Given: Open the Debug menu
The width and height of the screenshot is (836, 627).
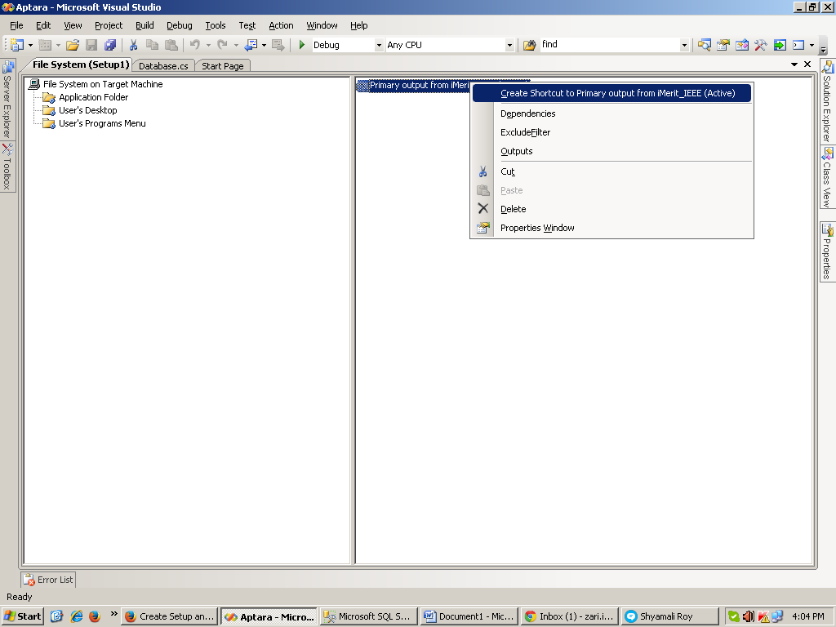Looking at the screenshot, I should pos(179,25).
